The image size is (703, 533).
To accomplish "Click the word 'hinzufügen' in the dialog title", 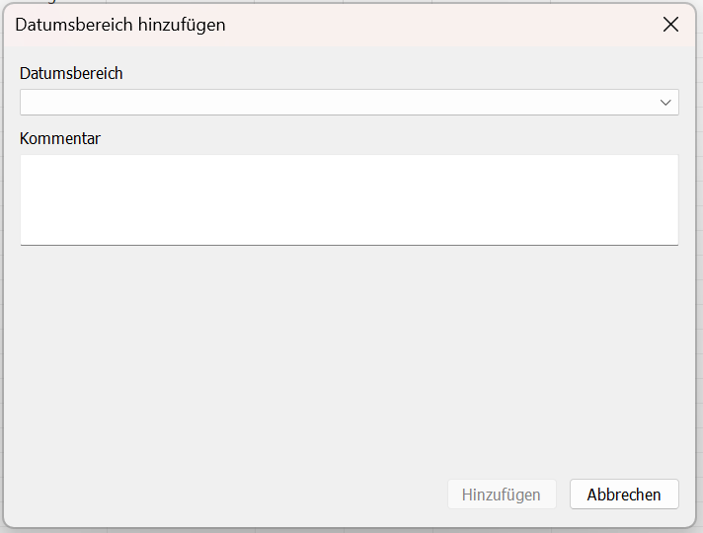I will click(x=182, y=25).
